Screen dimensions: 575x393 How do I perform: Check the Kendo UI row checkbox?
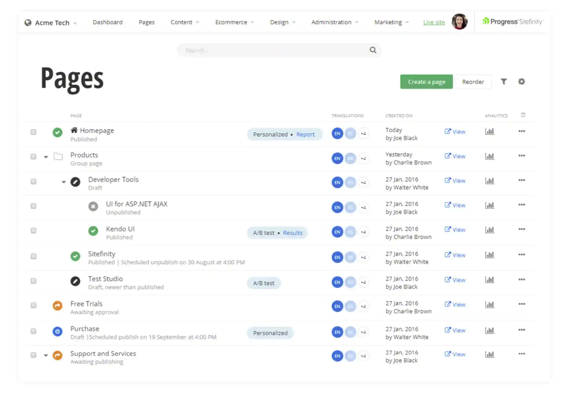point(33,231)
